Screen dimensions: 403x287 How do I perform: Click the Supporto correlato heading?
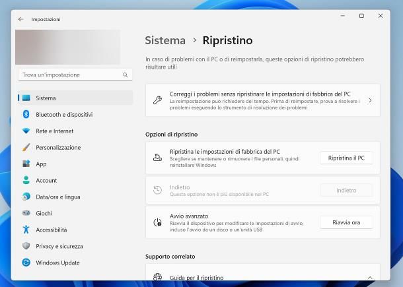(x=170, y=257)
